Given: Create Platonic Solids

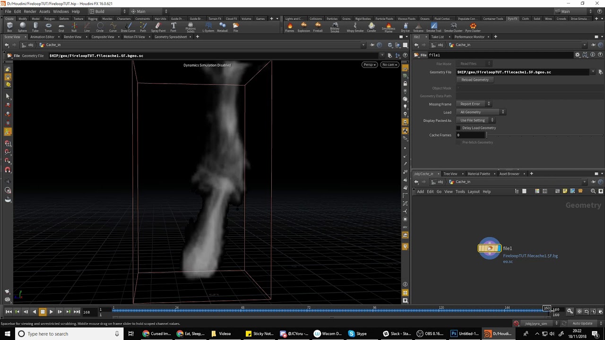Looking at the screenshot, I should tap(190, 28).
